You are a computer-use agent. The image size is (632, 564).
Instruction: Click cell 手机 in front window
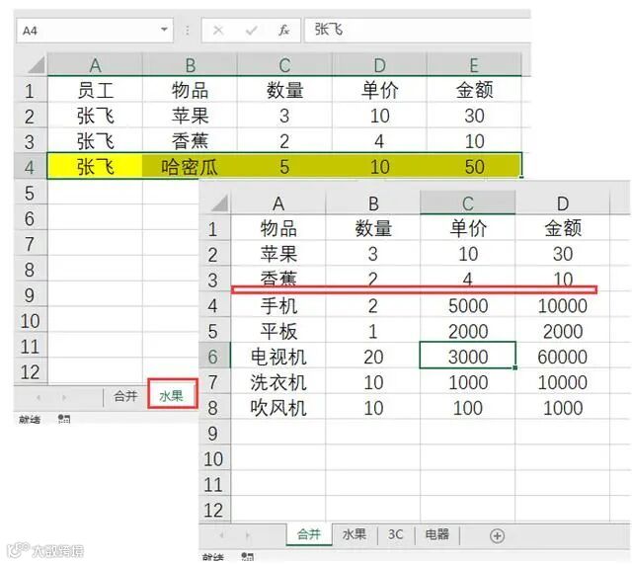coord(278,305)
